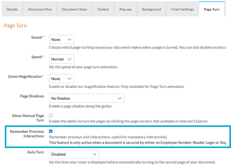Open the Pop ups tab

pyautogui.click(x=126, y=9)
